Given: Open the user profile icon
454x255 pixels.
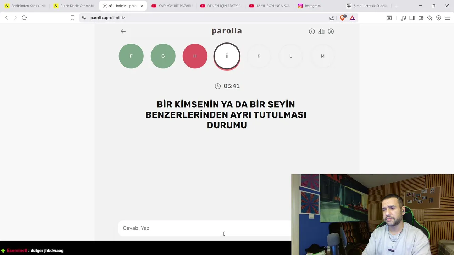Looking at the screenshot, I should (x=331, y=32).
